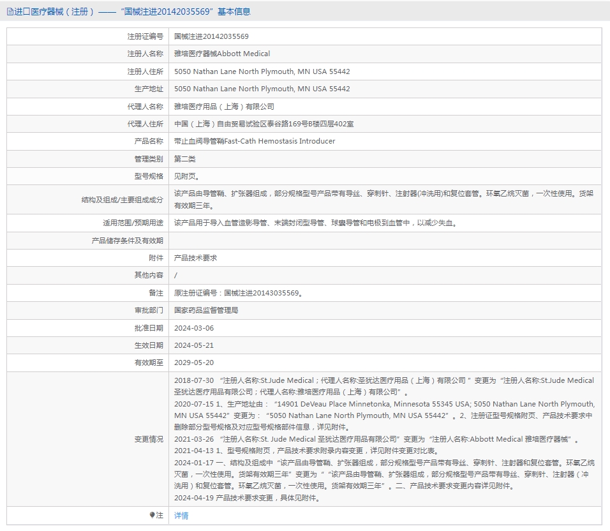Select the 2020-07-15 change record line
The height and width of the screenshot is (531, 610).
tap(384, 415)
